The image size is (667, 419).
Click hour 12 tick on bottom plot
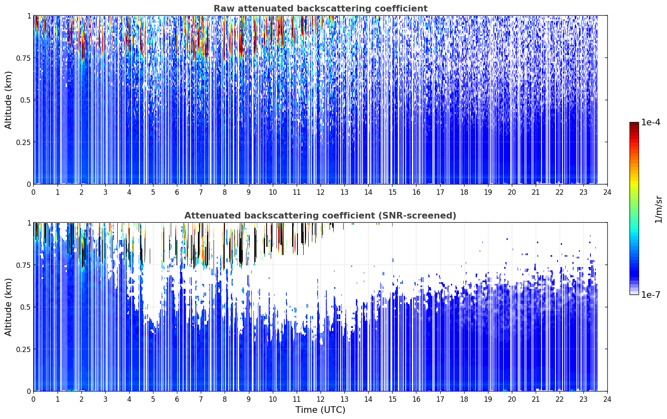click(x=321, y=399)
